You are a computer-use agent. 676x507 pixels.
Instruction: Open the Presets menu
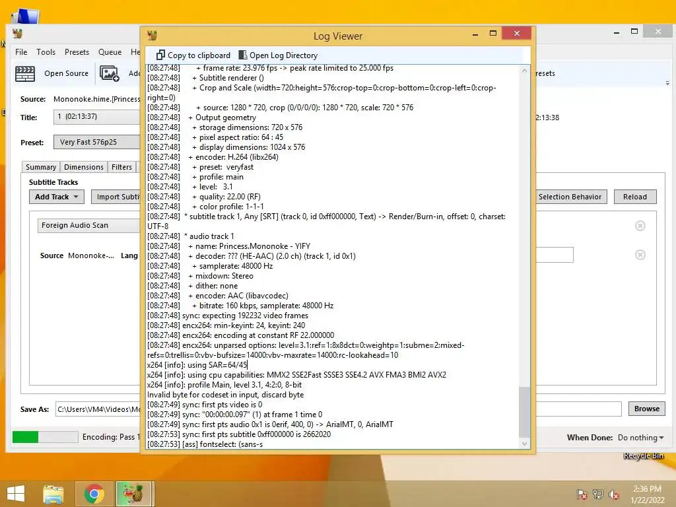(x=77, y=51)
